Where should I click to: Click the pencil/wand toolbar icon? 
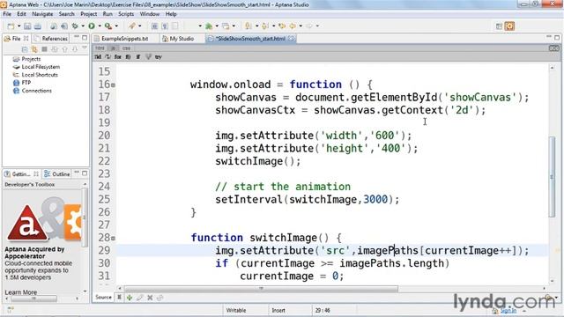coord(132,26)
